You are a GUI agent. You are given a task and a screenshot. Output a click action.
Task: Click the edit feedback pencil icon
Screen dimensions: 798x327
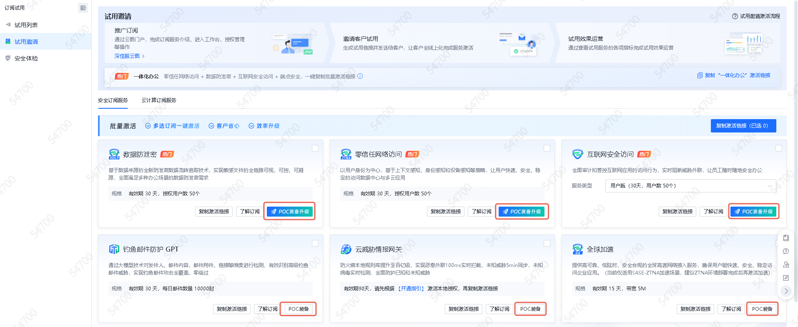coord(786,278)
